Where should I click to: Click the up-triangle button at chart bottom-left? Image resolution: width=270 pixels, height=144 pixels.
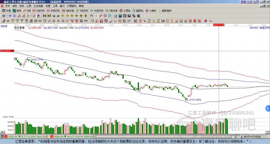point(2,132)
